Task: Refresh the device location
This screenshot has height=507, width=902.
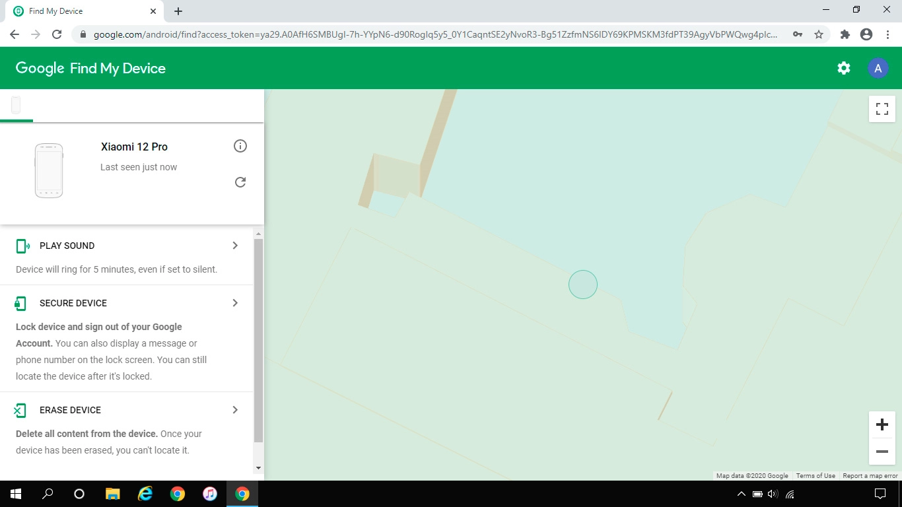Action: click(x=240, y=182)
